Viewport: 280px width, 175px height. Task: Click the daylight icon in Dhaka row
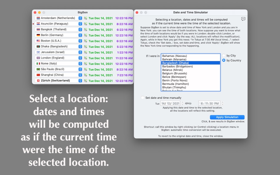click(x=86, y=47)
